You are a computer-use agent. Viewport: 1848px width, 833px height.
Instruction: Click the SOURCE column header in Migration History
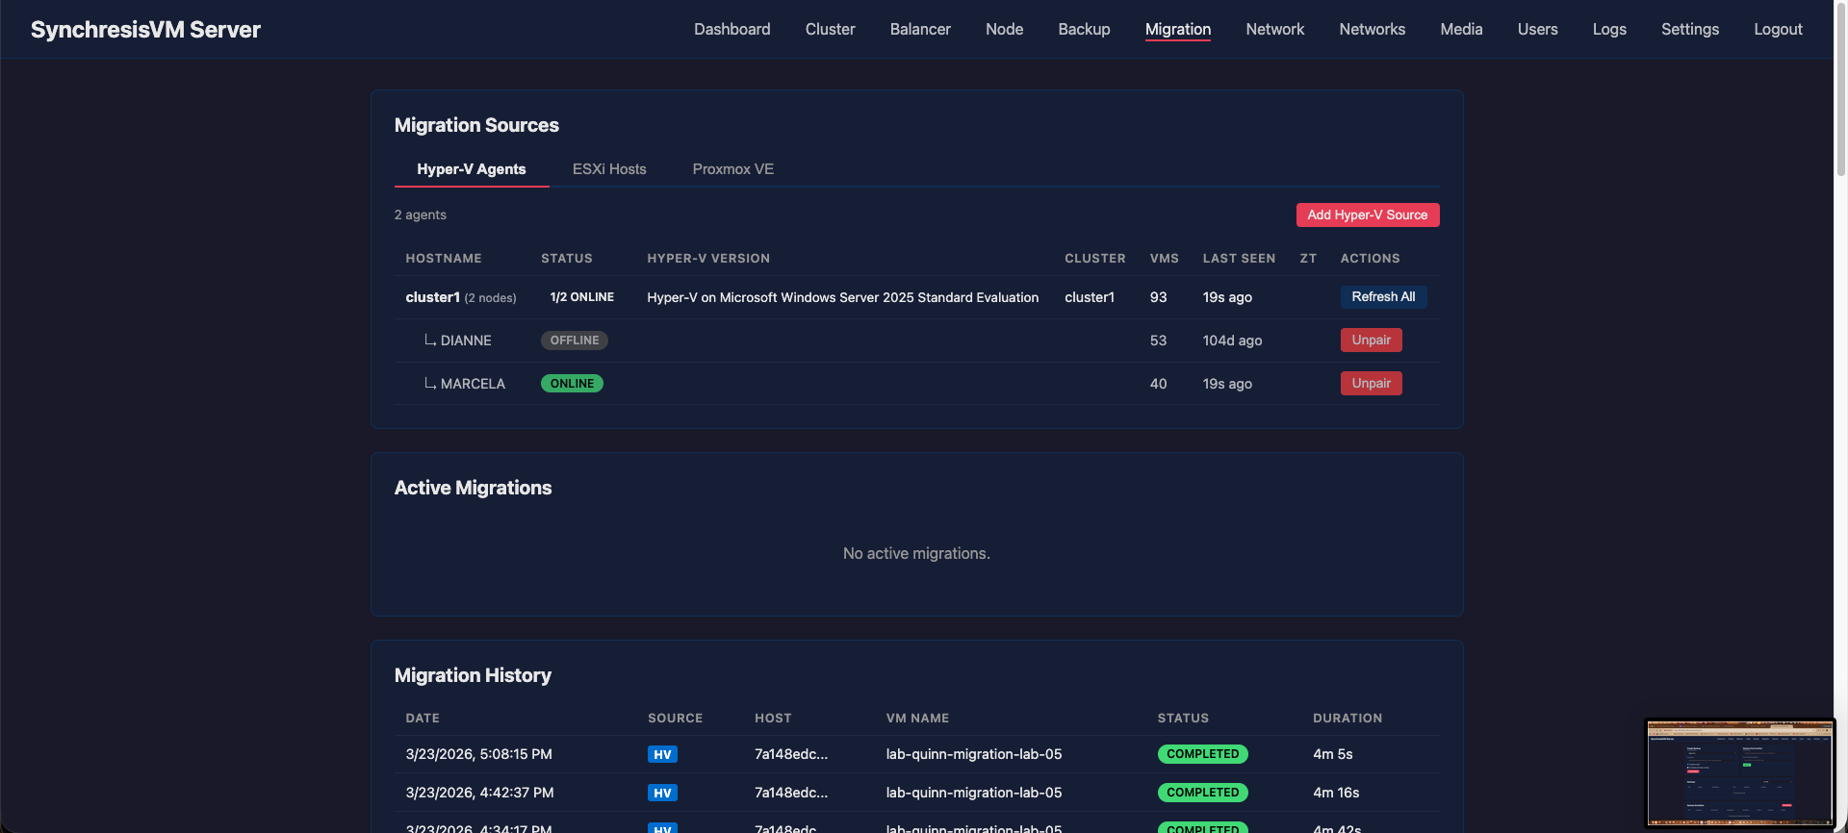point(675,719)
